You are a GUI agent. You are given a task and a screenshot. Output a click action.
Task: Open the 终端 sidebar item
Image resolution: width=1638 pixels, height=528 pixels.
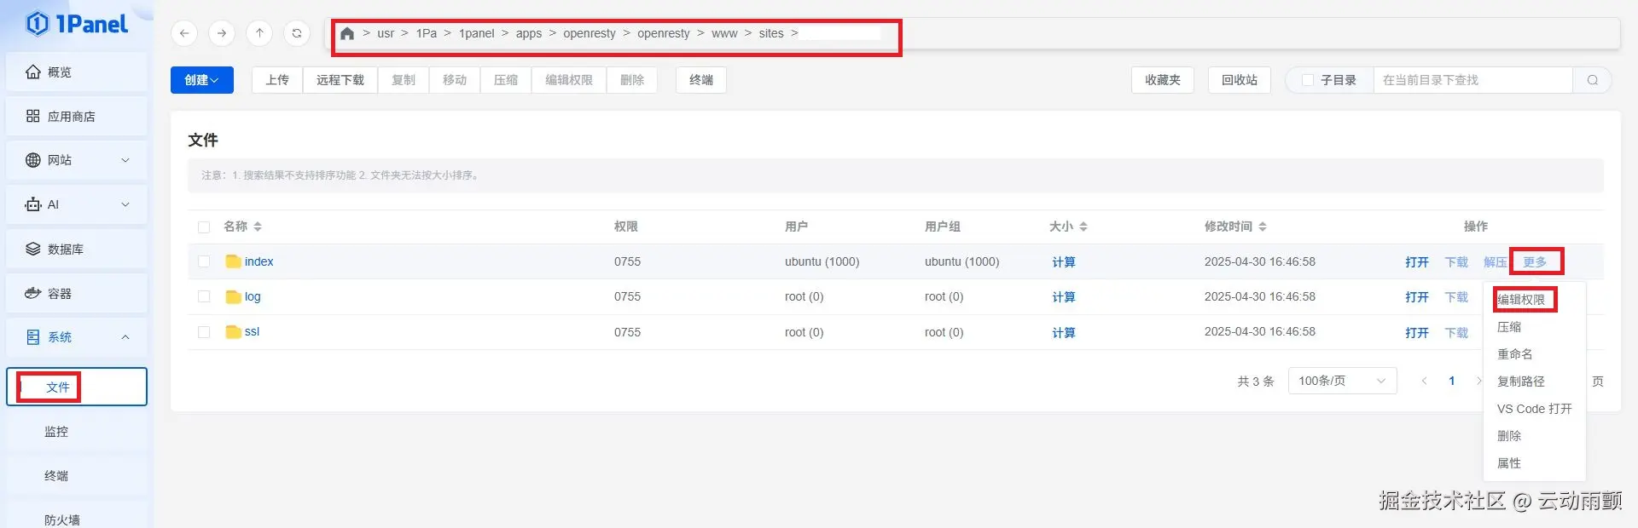pos(77,476)
